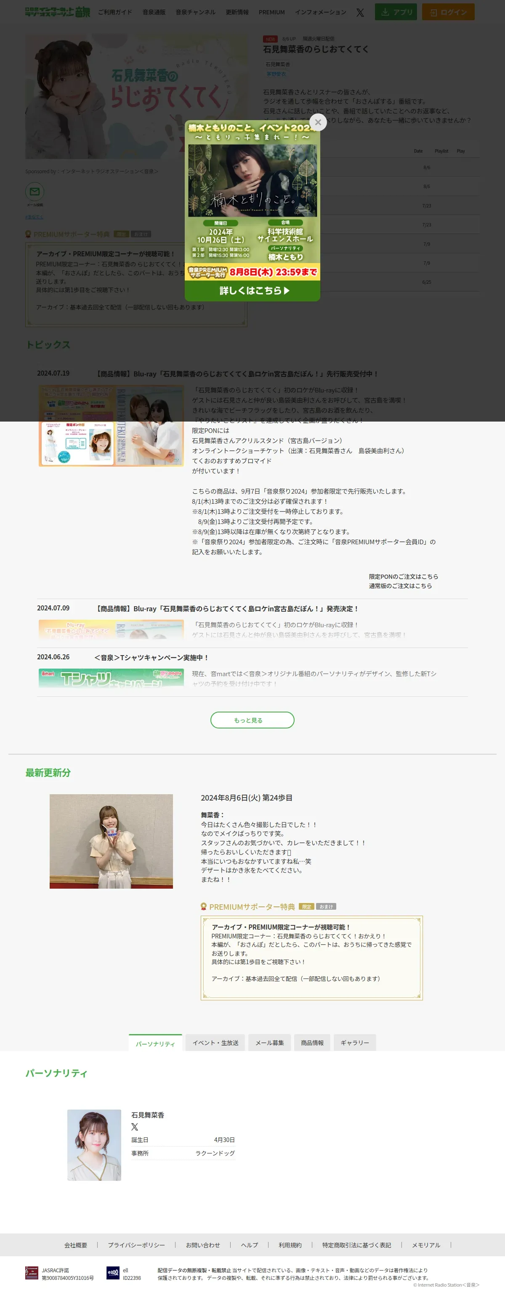
Task: Click the アプリ download button
Action: click(396, 12)
